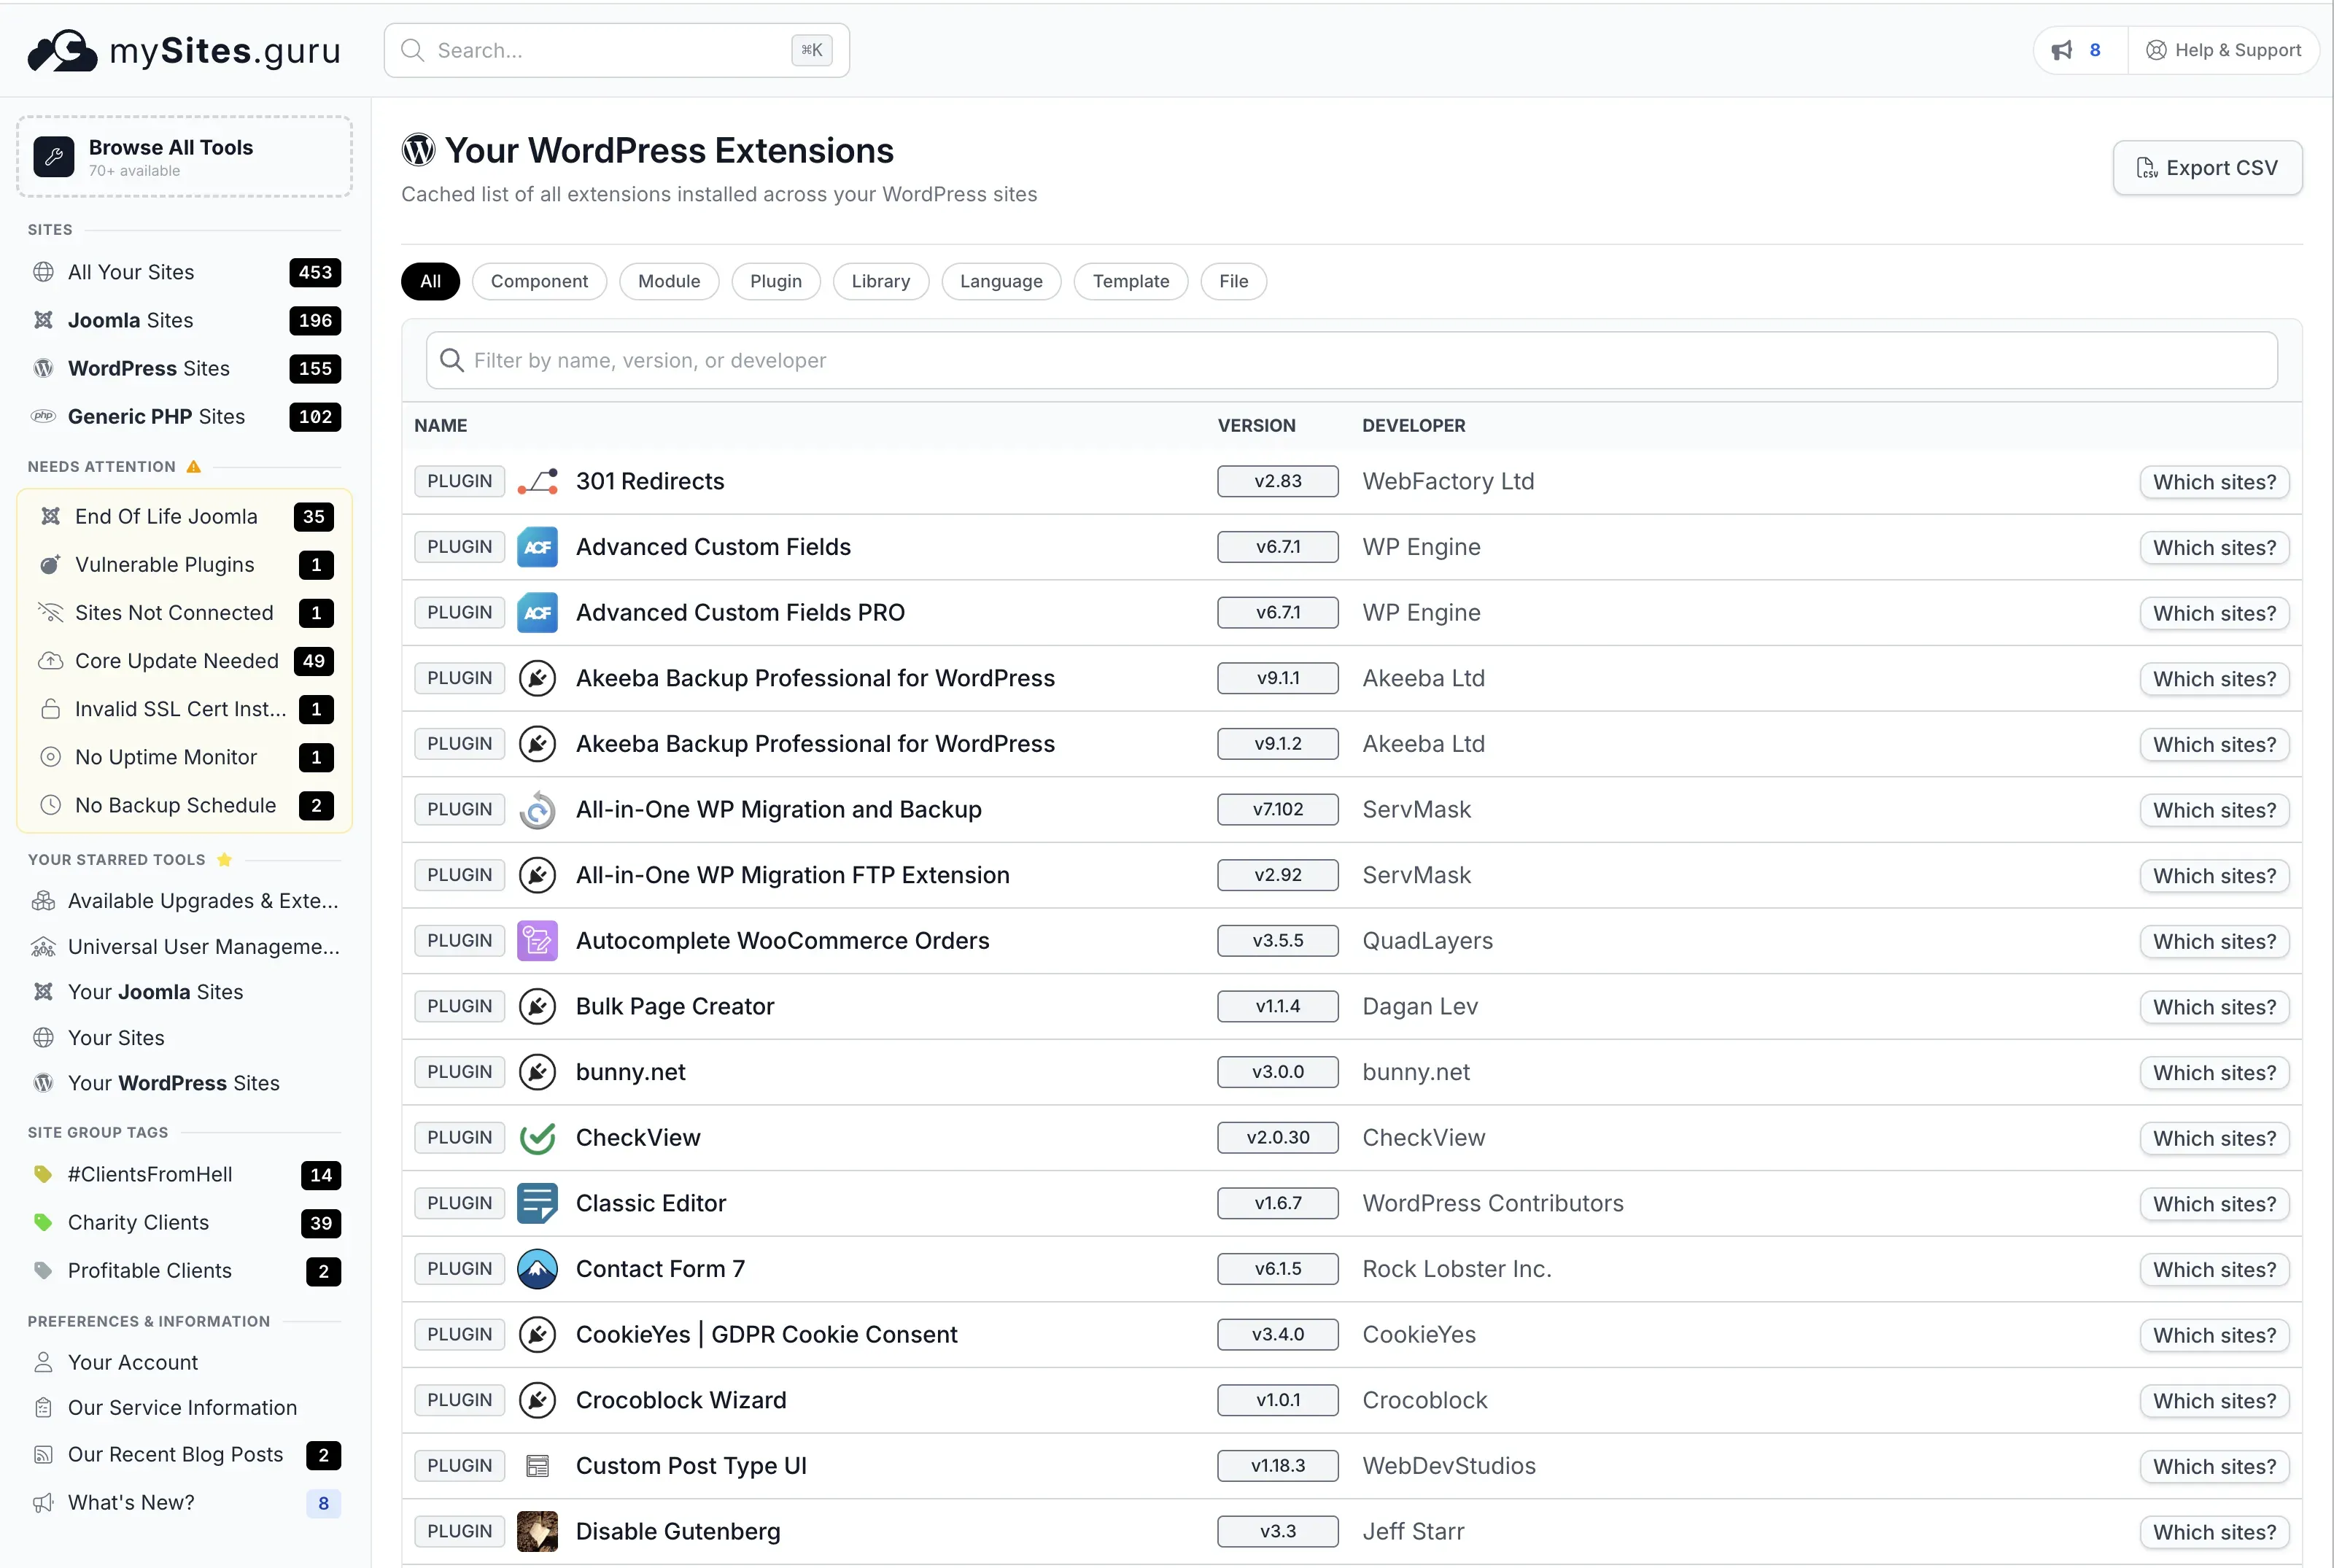Viewport: 2334px width, 1568px height.
Task: Click the Classic Editor plugin icon
Action: (537, 1203)
